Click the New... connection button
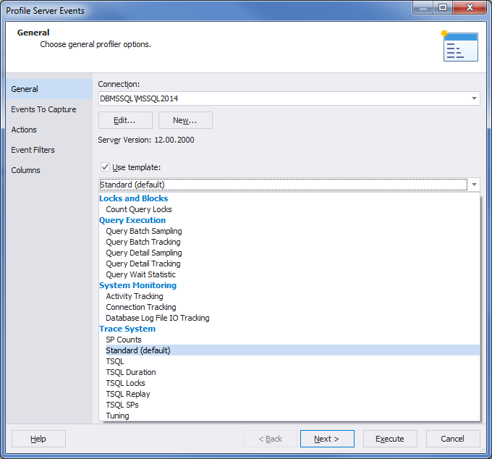Image resolution: width=492 pixels, height=459 pixels. 185,120
